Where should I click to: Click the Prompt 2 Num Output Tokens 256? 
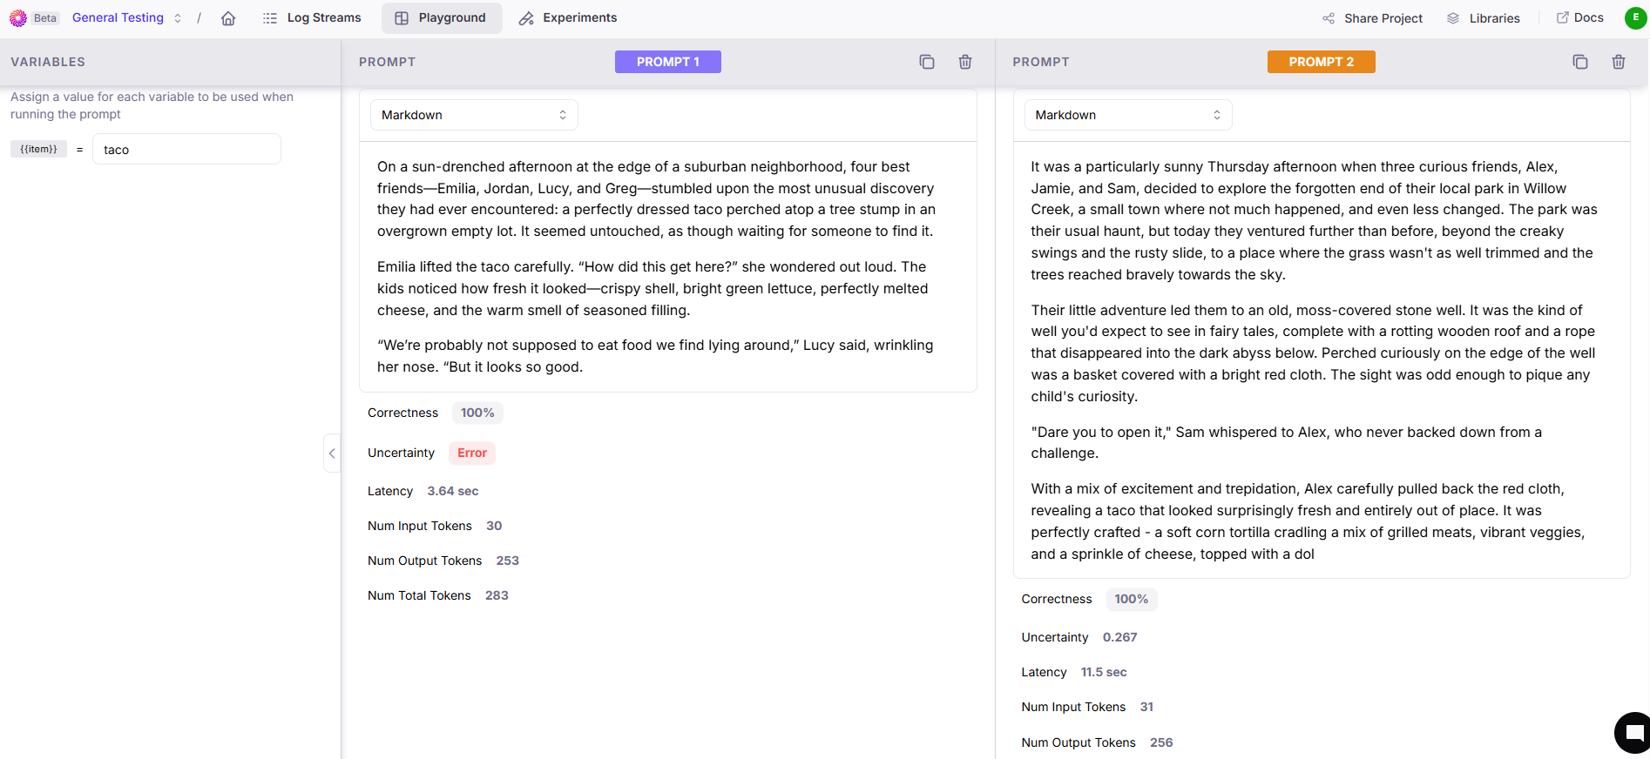[1161, 742]
